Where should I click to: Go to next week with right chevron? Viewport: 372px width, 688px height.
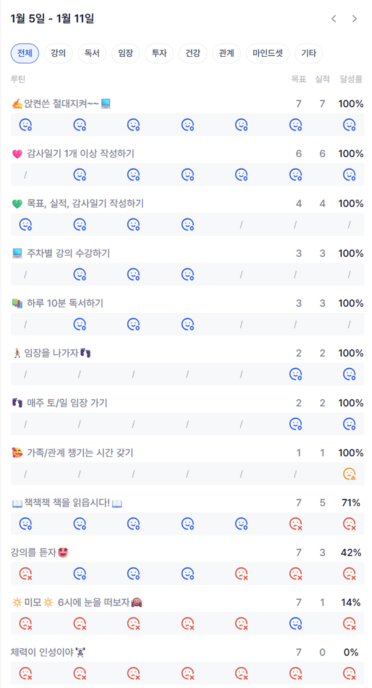(x=354, y=18)
